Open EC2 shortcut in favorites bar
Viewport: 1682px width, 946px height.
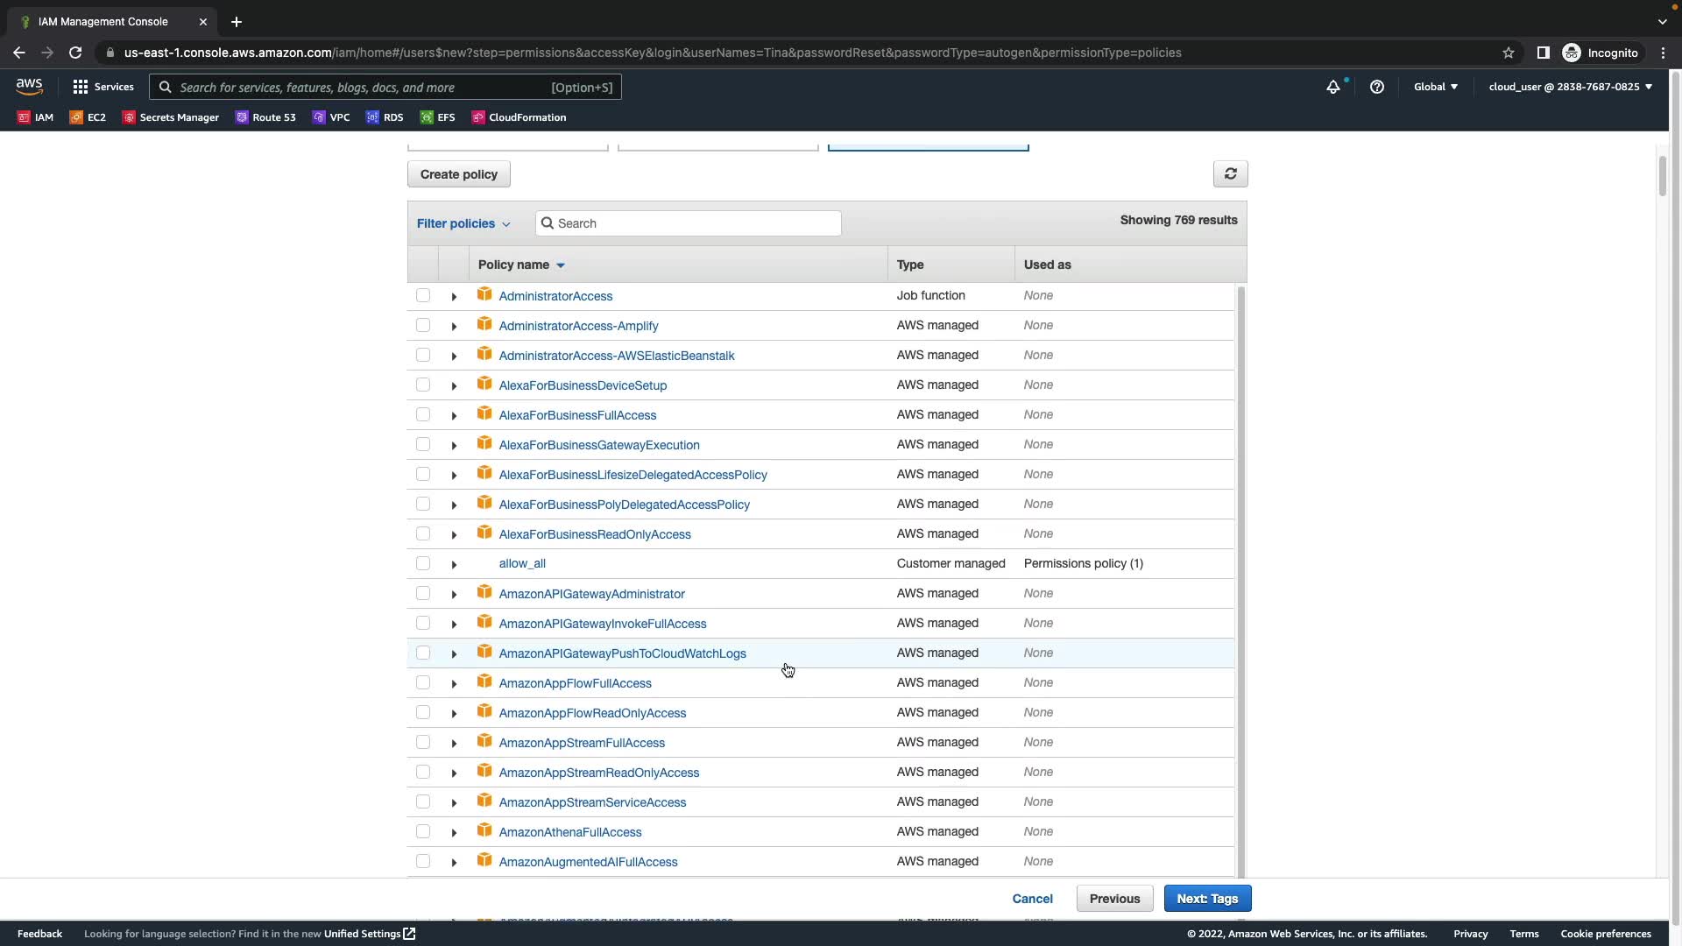tap(88, 117)
